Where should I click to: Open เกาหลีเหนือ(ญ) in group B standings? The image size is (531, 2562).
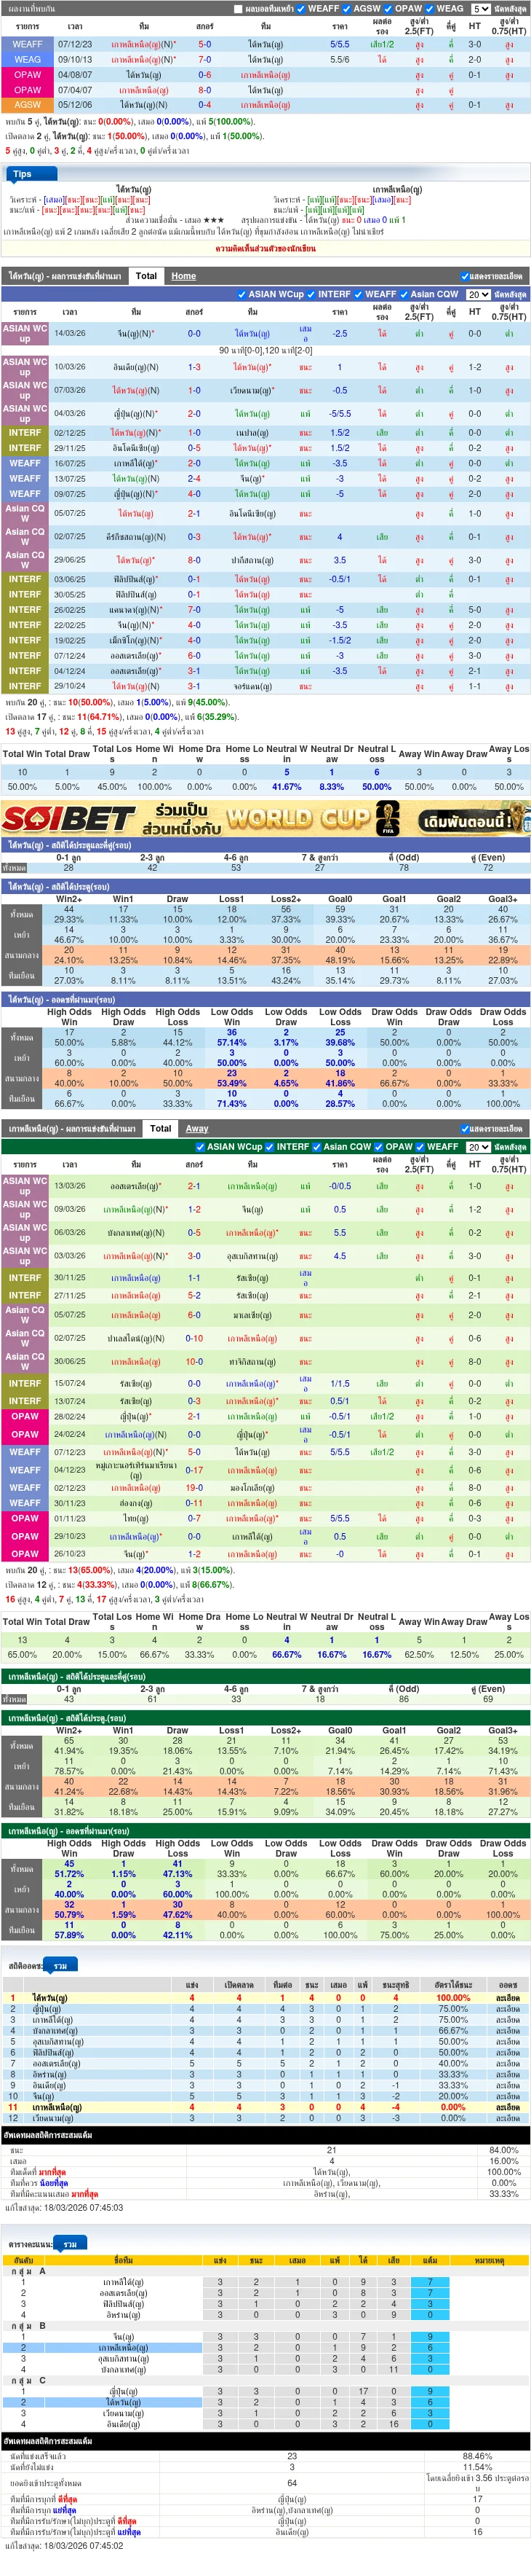(123, 2347)
